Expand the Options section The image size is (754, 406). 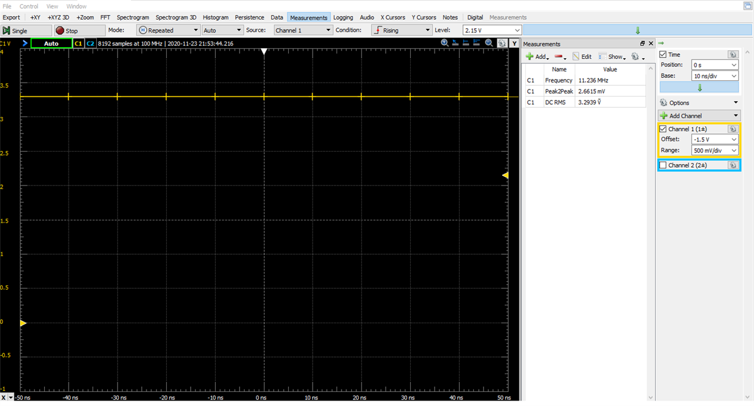(x=699, y=103)
